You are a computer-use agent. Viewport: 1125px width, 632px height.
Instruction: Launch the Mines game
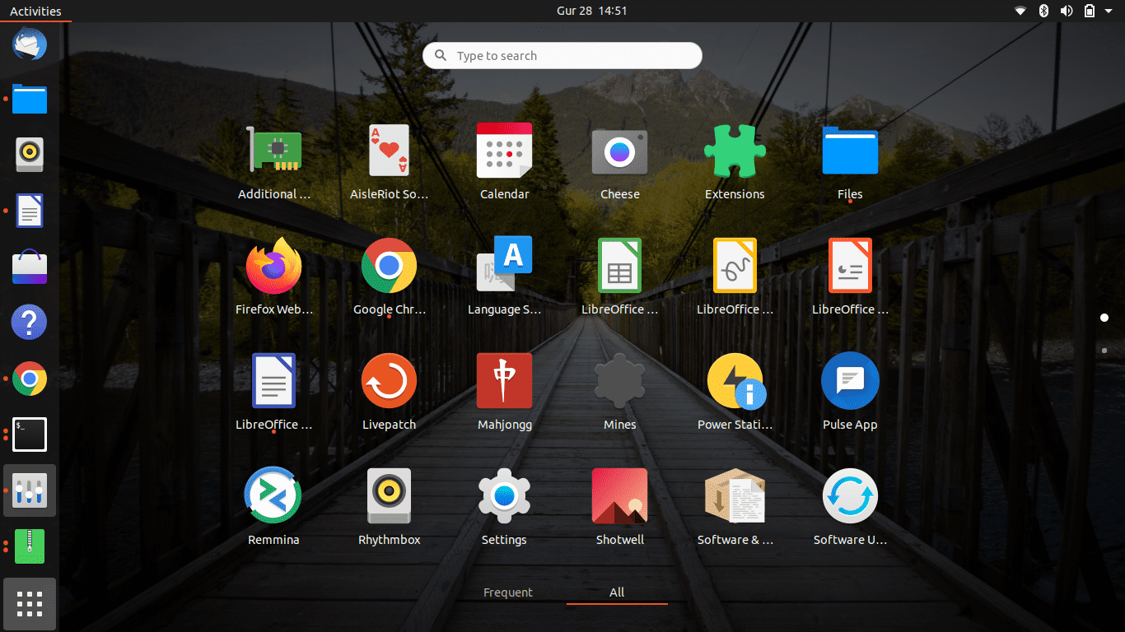[x=619, y=381]
